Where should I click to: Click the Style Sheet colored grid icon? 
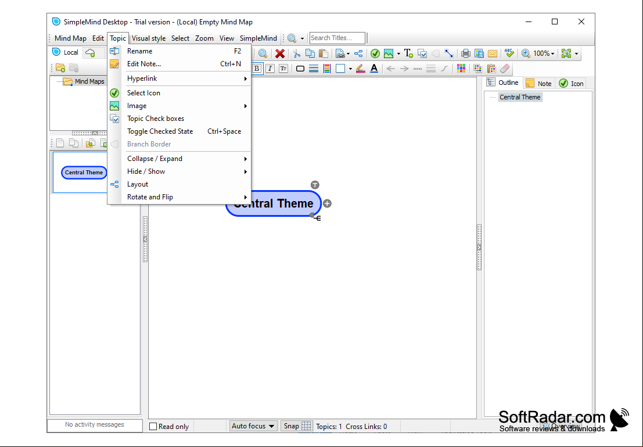461,69
